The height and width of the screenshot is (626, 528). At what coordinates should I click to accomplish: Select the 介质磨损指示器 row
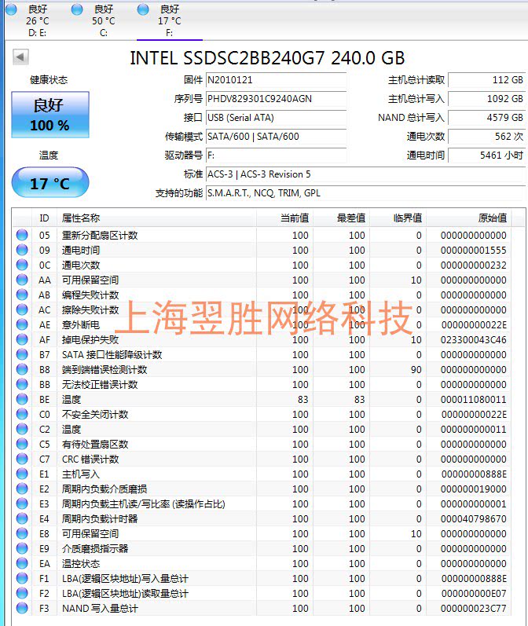(262, 548)
